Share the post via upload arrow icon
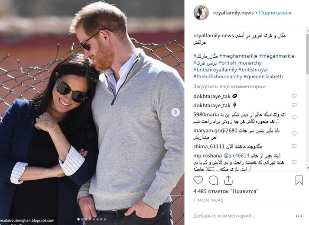The image size is (309, 225). point(228,180)
